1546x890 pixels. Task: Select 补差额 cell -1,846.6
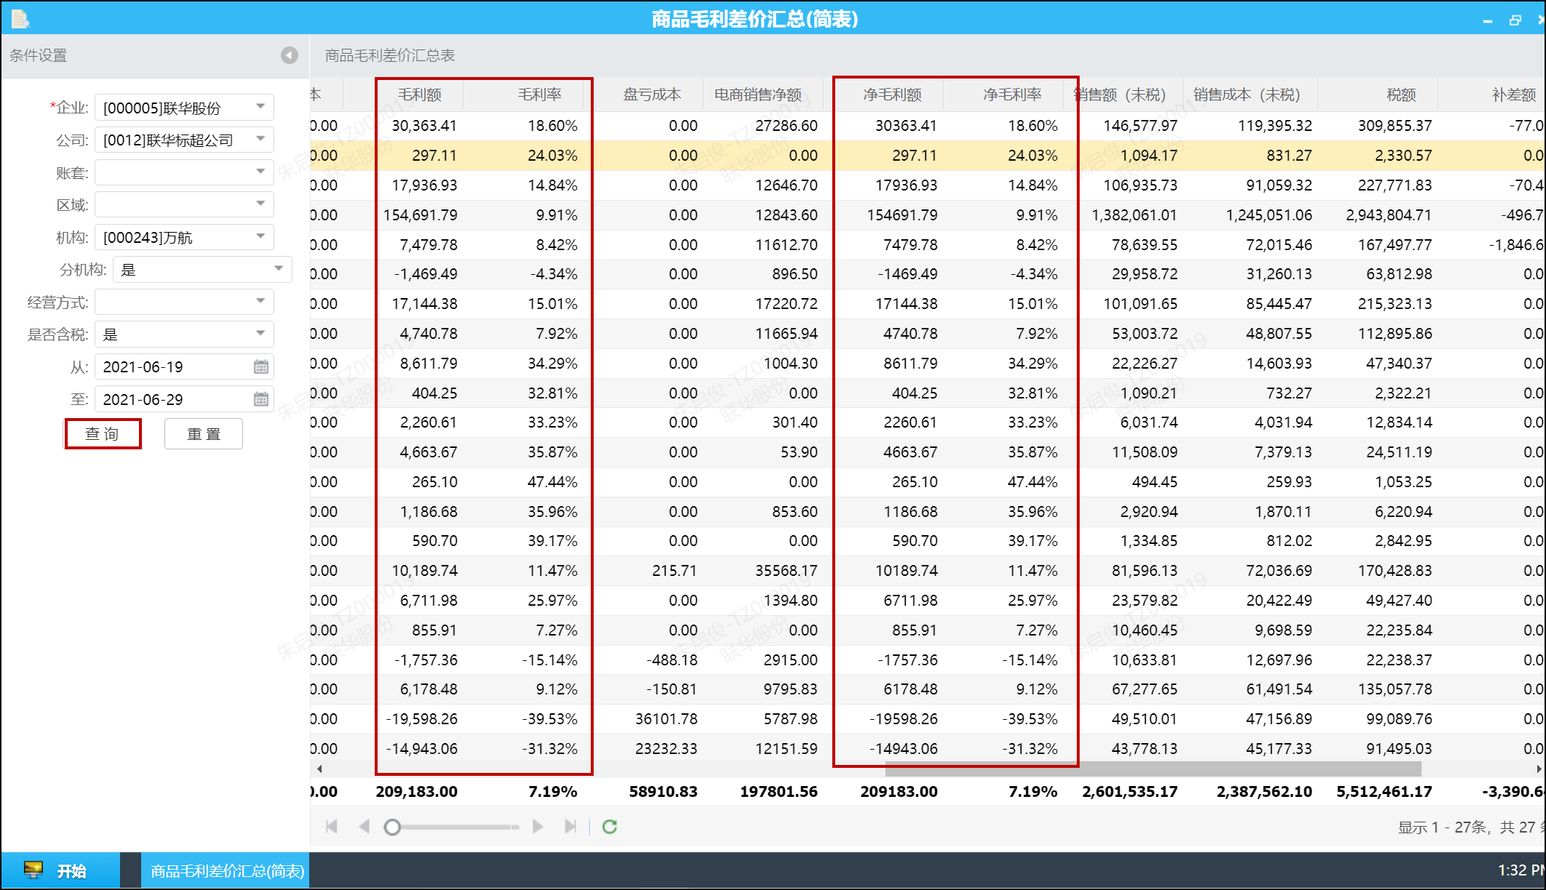[x=1516, y=245]
